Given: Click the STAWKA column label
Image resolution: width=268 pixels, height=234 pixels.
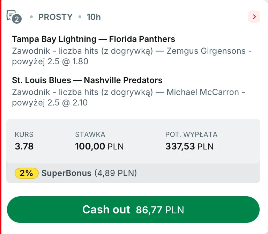Looking at the screenshot, I should [x=90, y=134].
